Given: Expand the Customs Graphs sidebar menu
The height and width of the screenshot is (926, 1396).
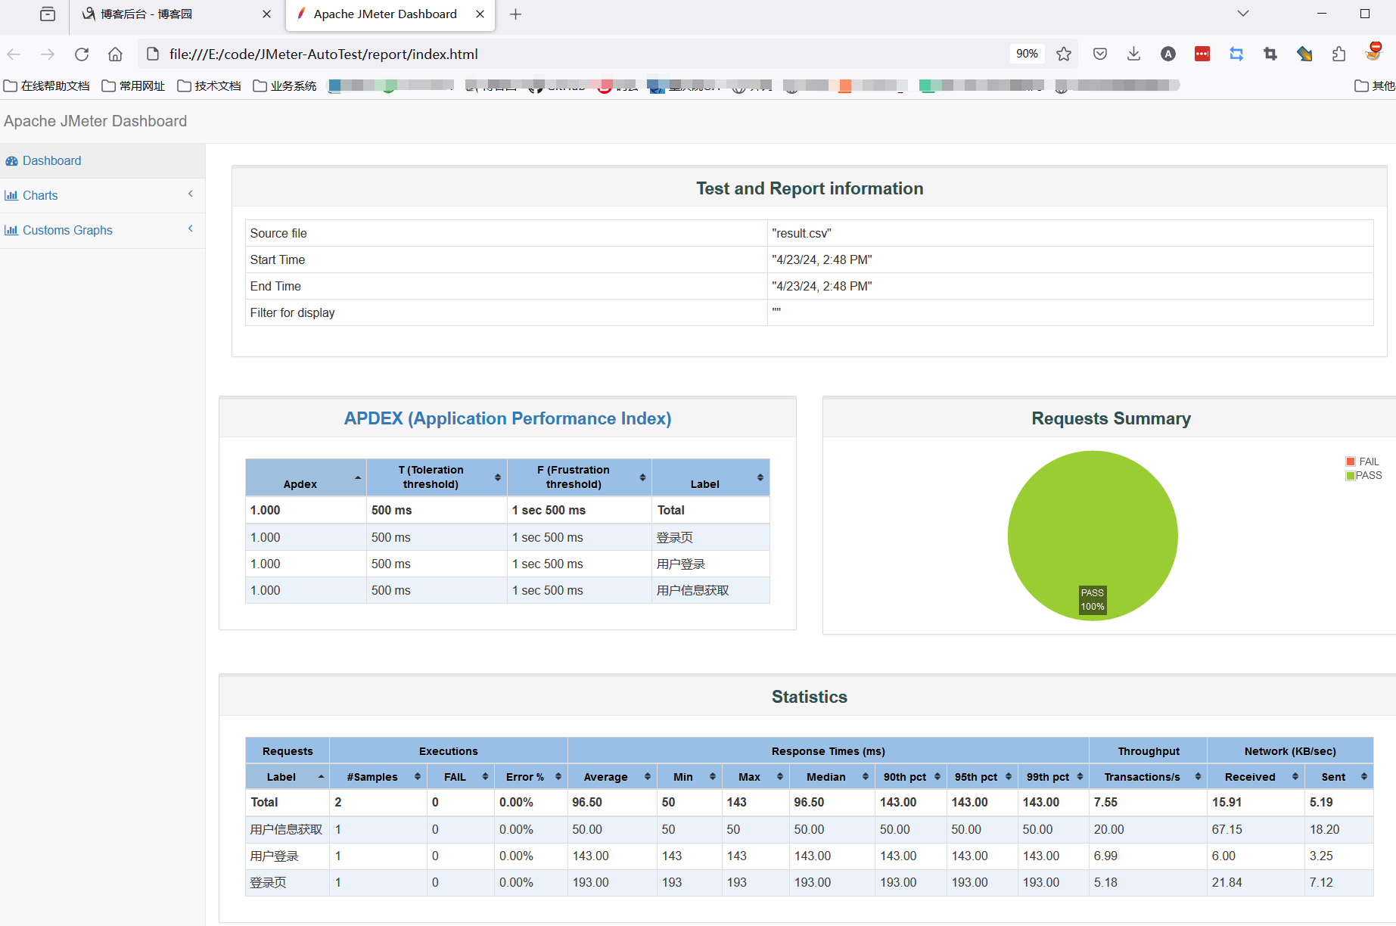Looking at the screenshot, I should click(x=102, y=230).
